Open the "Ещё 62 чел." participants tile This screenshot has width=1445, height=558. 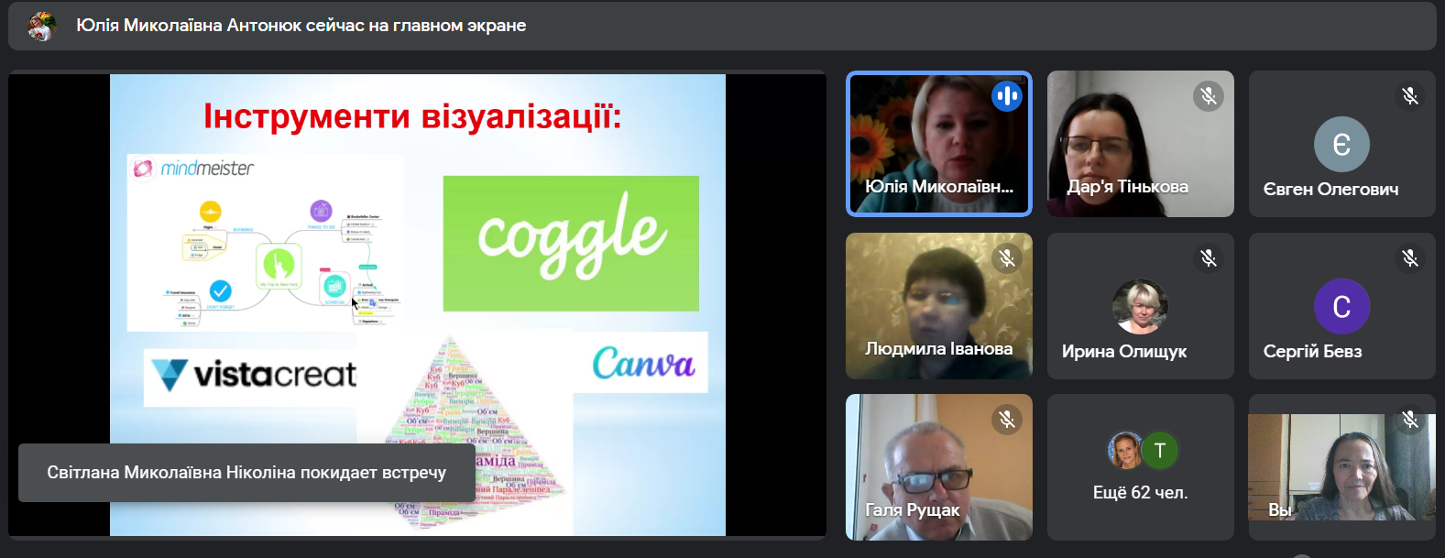1140,492
